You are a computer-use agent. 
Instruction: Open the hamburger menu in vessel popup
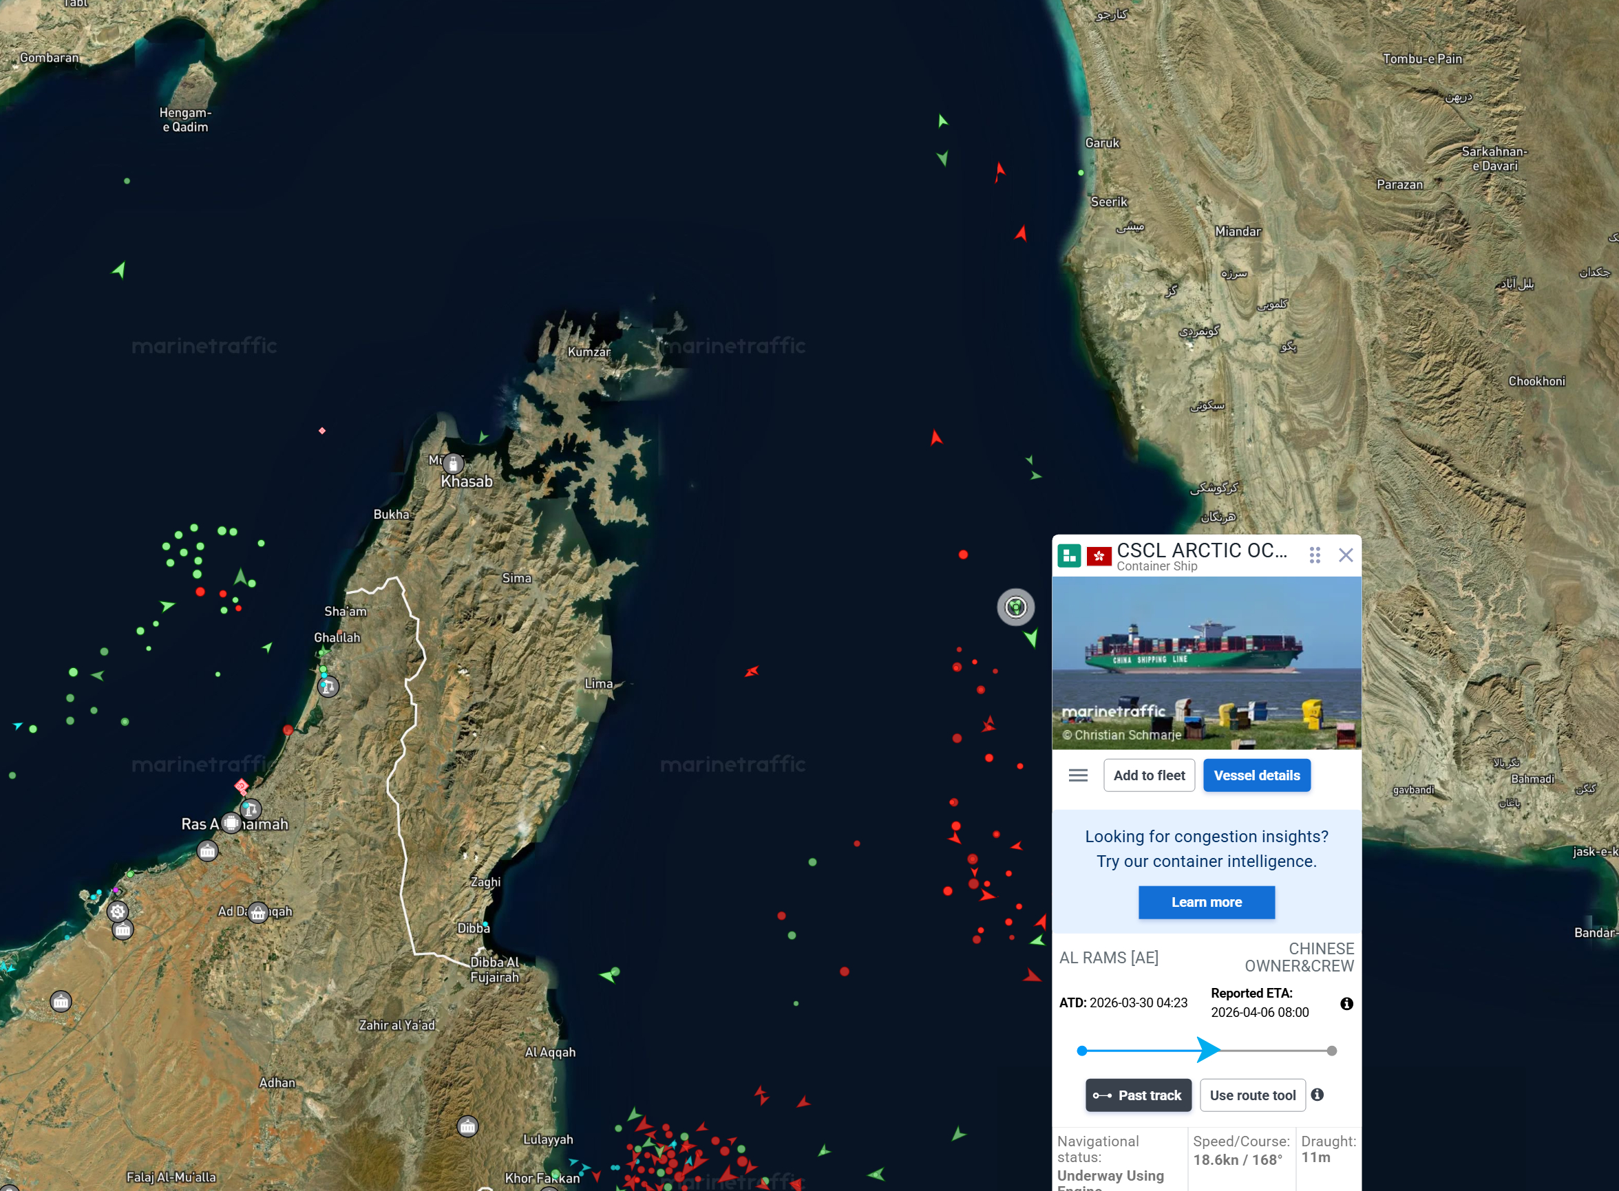tap(1077, 775)
